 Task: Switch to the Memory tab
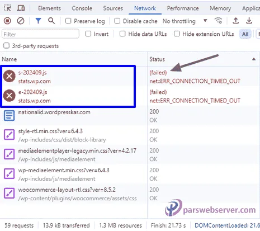click(x=220, y=8)
